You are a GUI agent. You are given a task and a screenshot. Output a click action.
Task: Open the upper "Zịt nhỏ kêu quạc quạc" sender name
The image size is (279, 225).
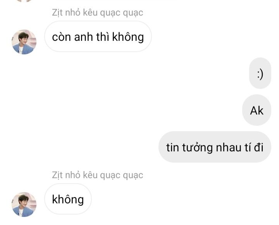[x=98, y=13]
